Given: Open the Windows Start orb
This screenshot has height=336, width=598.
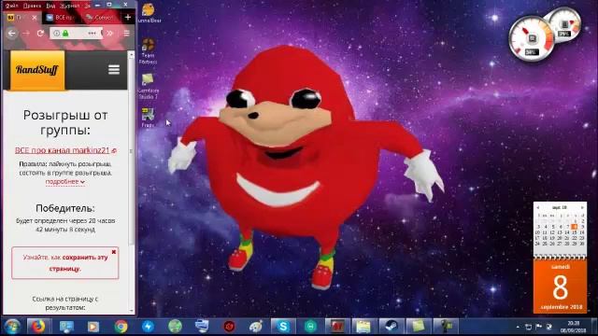Looking at the screenshot, I should (x=12, y=327).
